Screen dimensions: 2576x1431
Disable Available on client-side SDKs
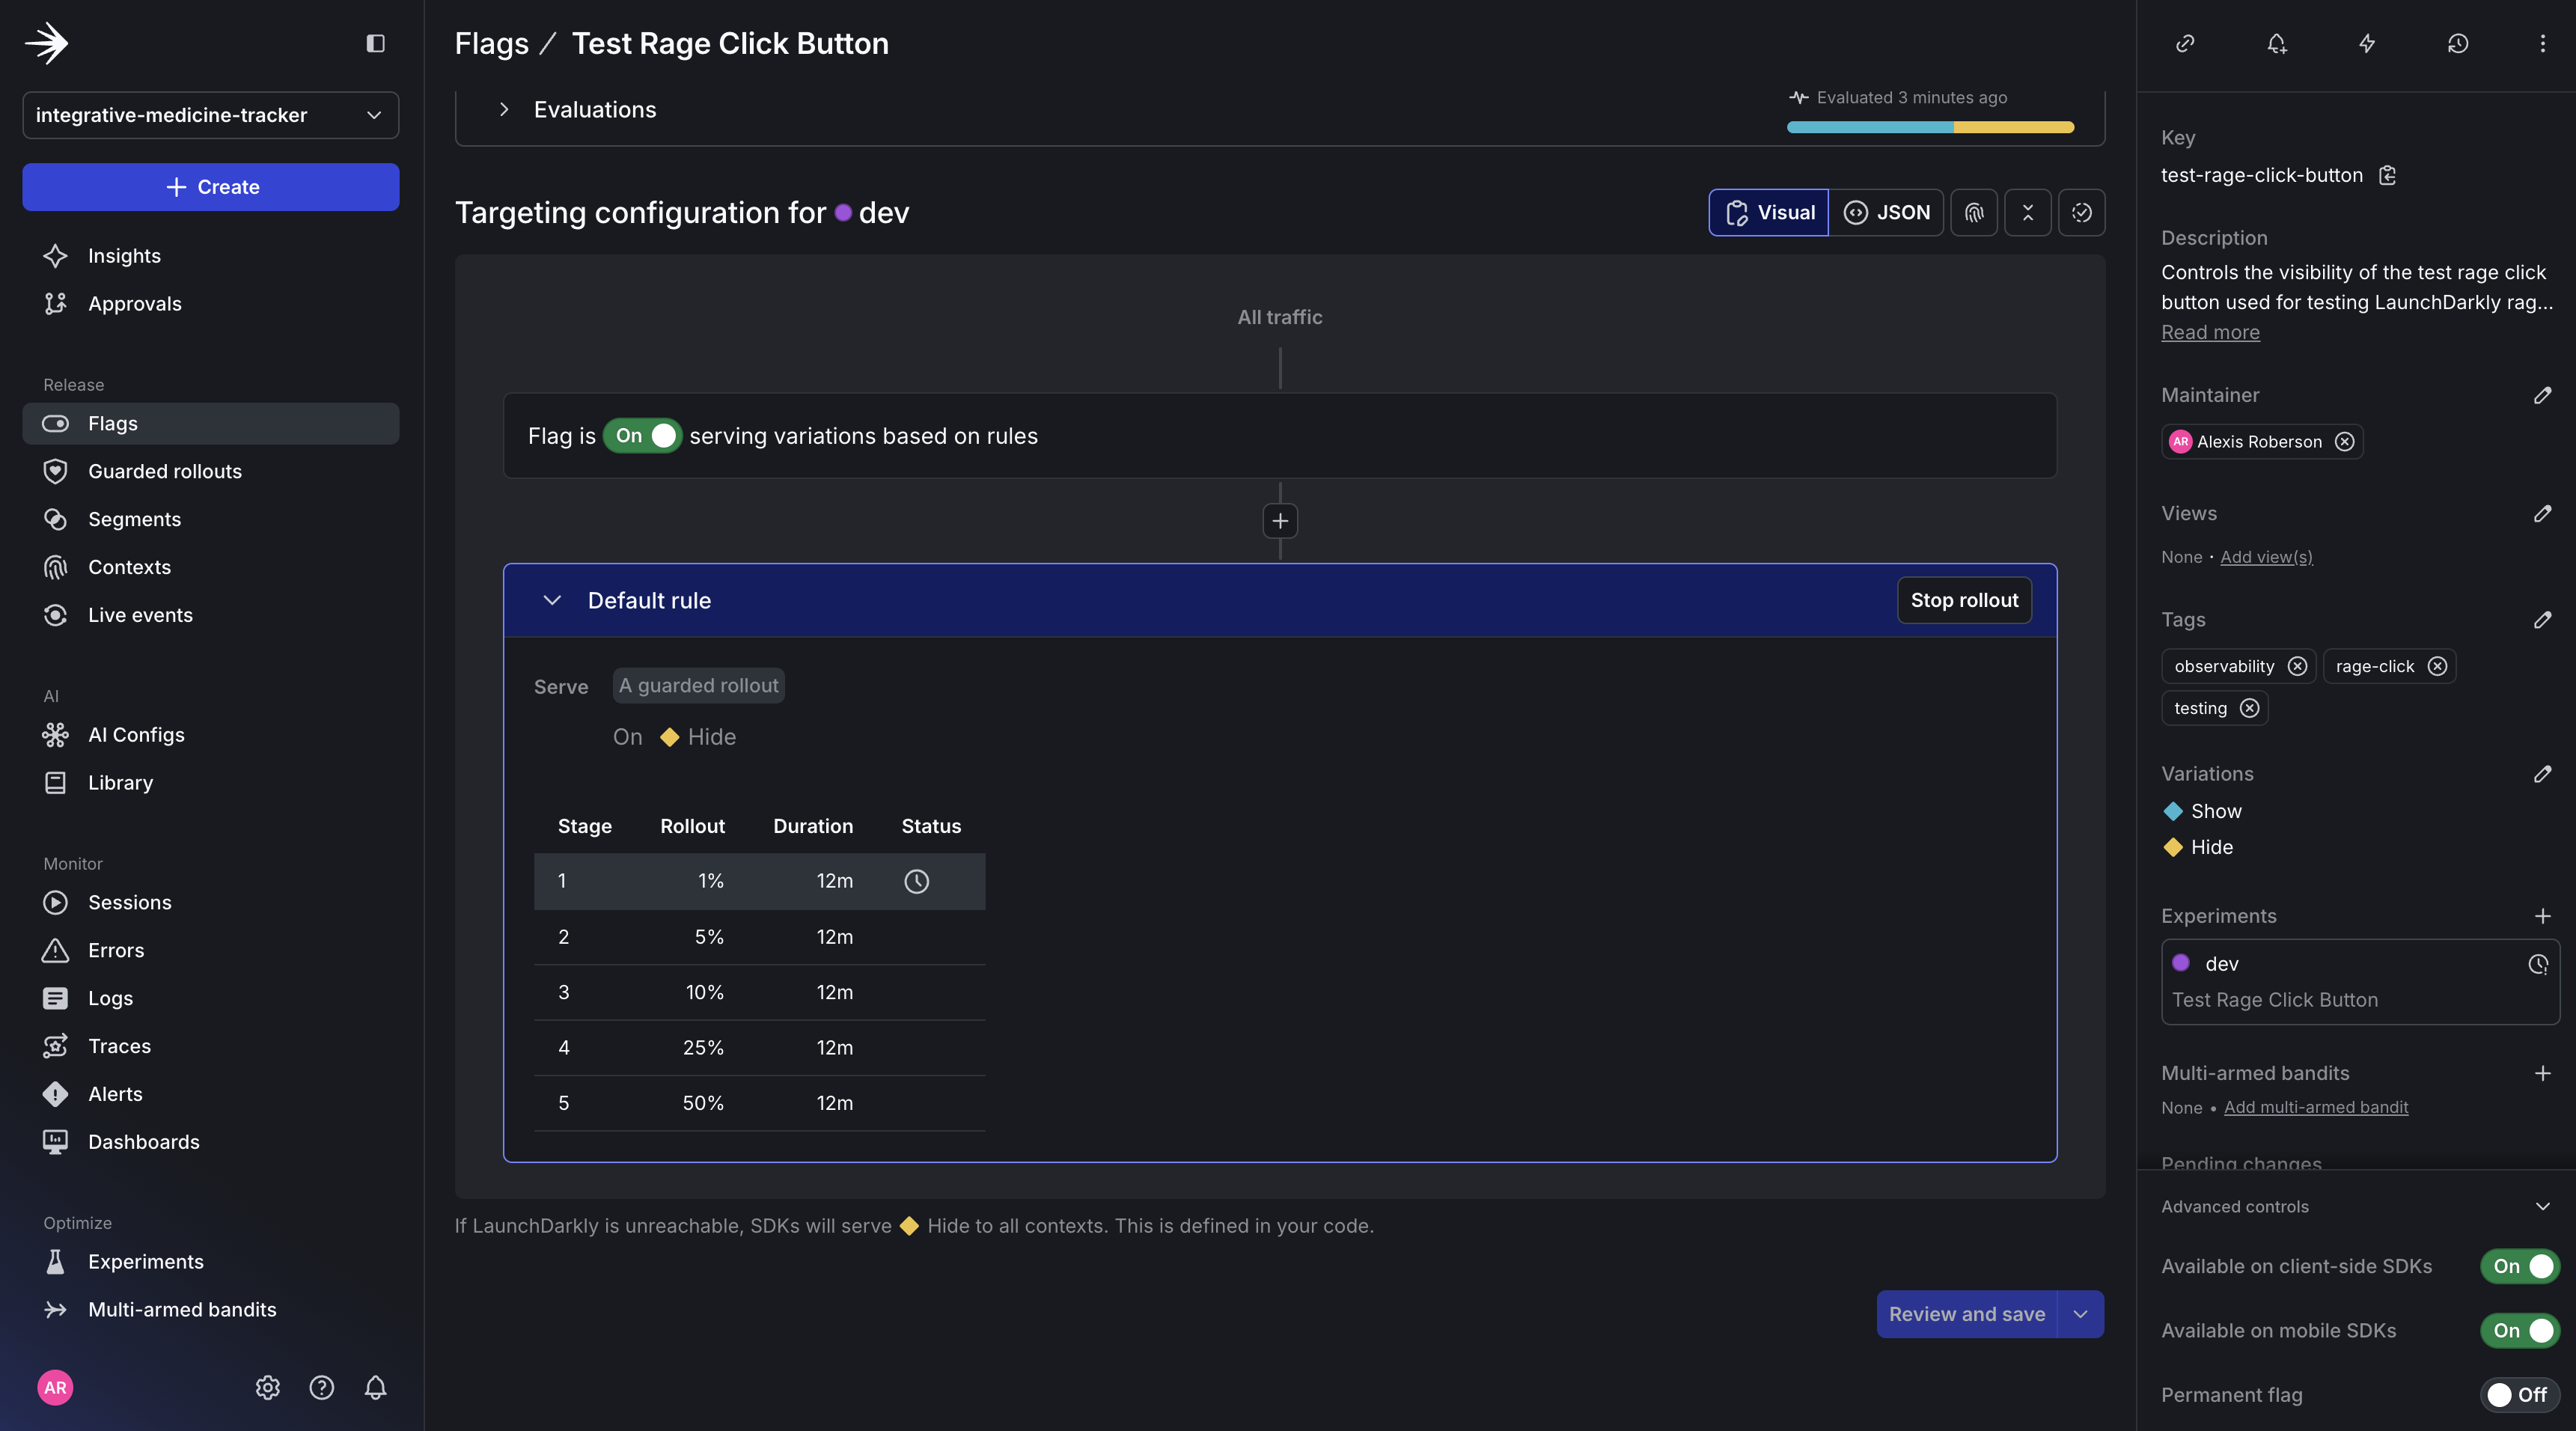[x=2519, y=1266]
